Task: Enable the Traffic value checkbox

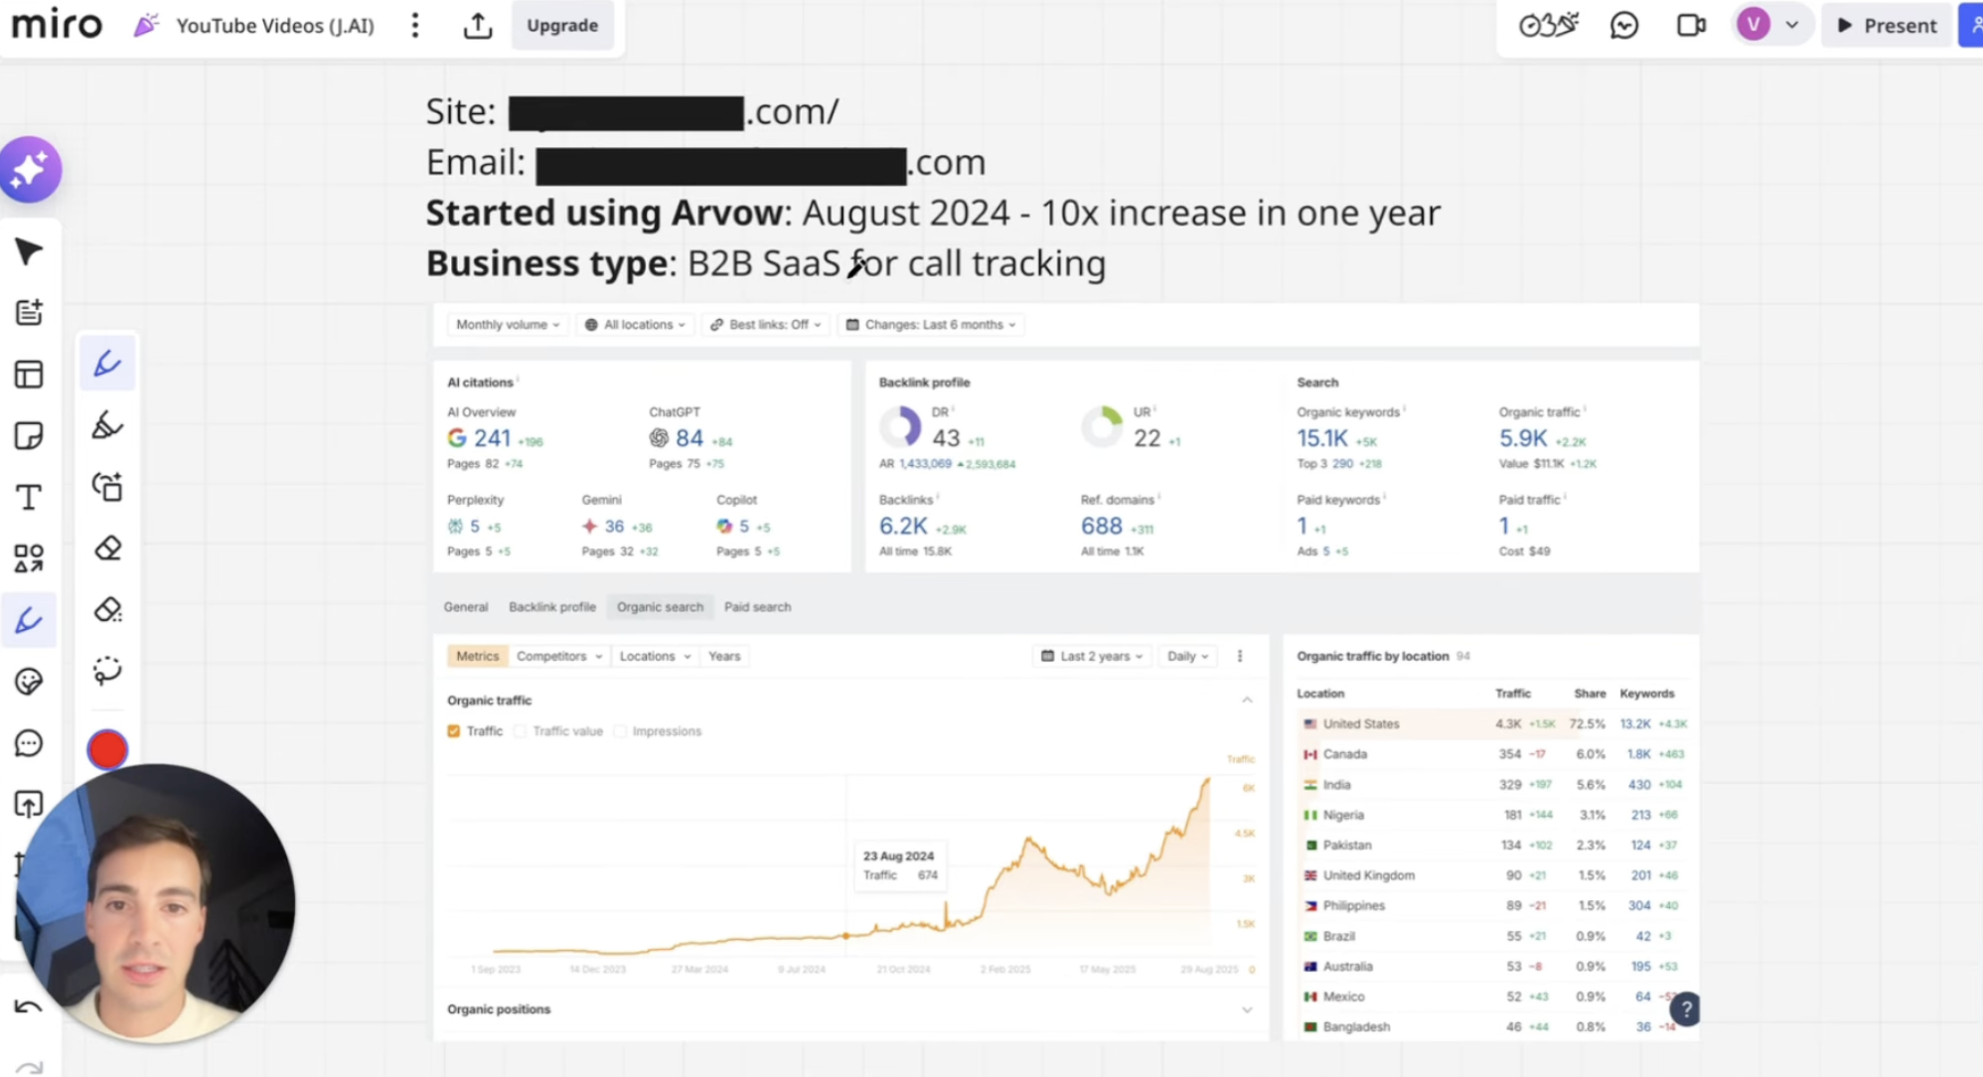Action: pyautogui.click(x=521, y=730)
